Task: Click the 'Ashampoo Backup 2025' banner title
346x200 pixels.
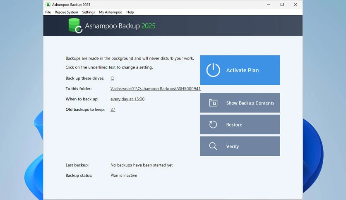Action: tap(120, 26)
